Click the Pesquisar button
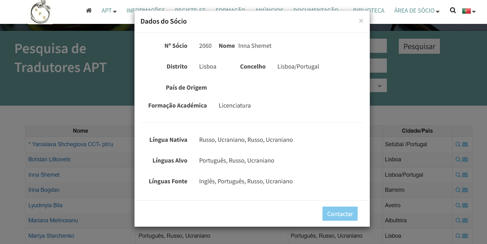 click(x=419, y=46)
